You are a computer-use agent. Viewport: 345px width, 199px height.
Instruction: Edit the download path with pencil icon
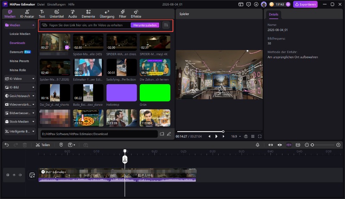169,134
